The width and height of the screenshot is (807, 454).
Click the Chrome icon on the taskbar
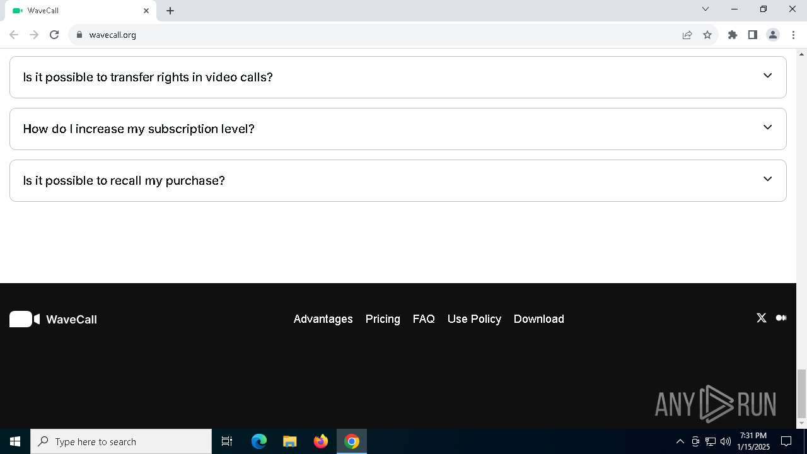352,441
